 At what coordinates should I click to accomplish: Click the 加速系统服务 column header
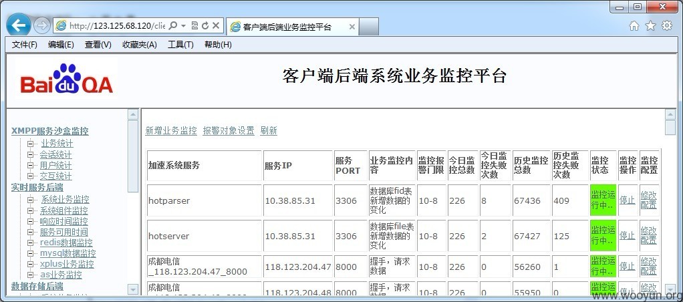pos(204,166)
